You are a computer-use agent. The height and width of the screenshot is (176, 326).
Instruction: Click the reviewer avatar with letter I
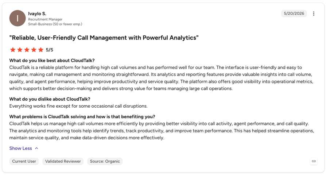[18, 18]
